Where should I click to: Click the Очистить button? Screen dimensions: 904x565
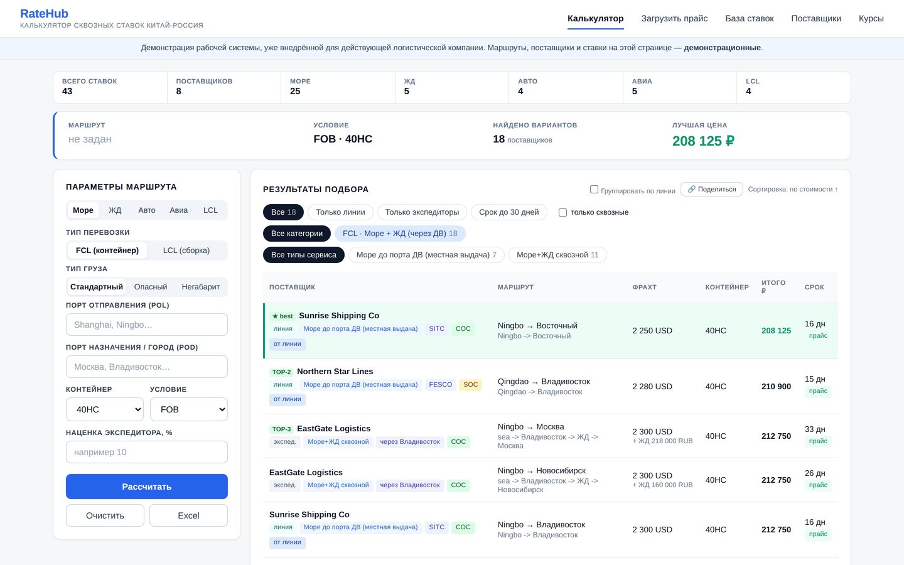pos(105,515)
